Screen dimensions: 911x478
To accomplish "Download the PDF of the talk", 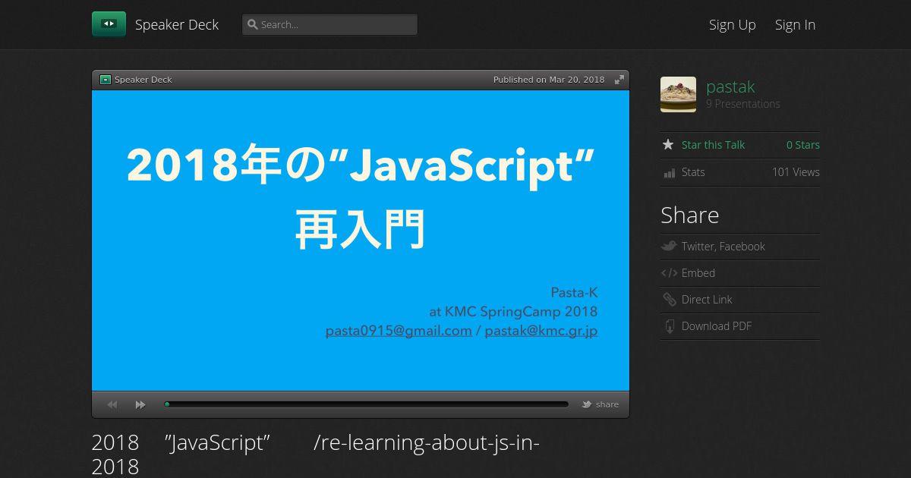I will (717, 326).
